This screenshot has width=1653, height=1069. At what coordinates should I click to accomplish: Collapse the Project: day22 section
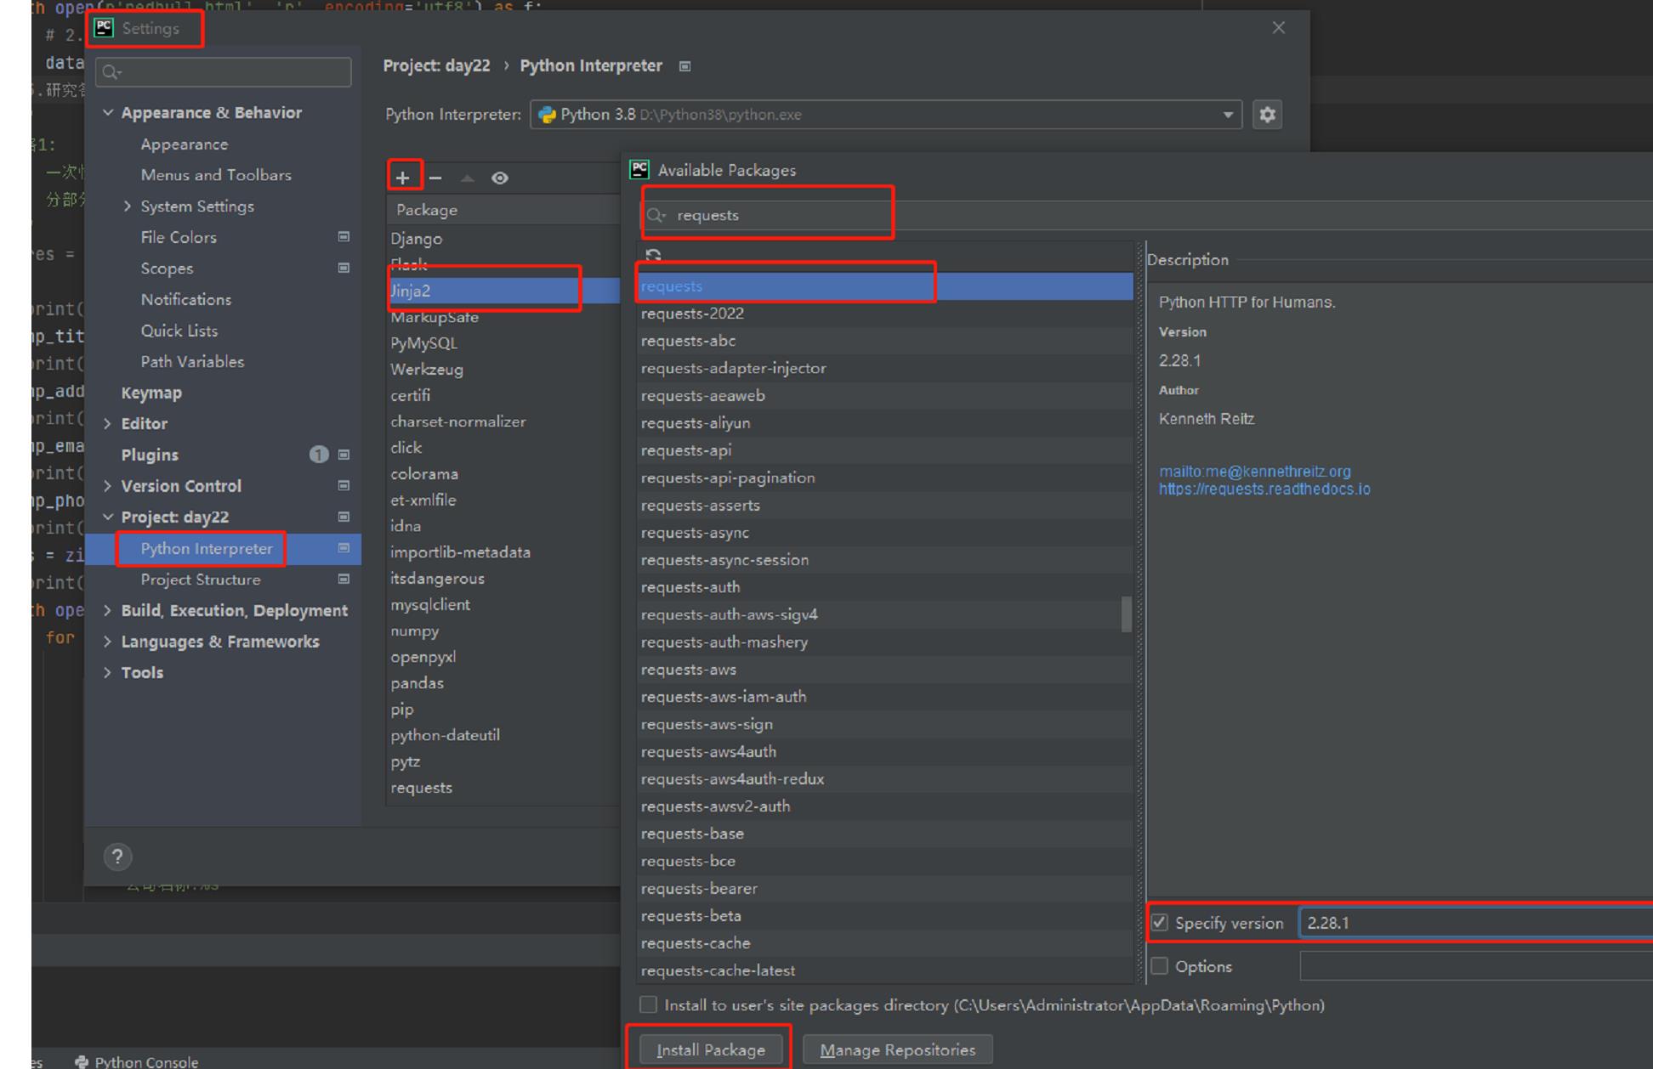[108, 517]
